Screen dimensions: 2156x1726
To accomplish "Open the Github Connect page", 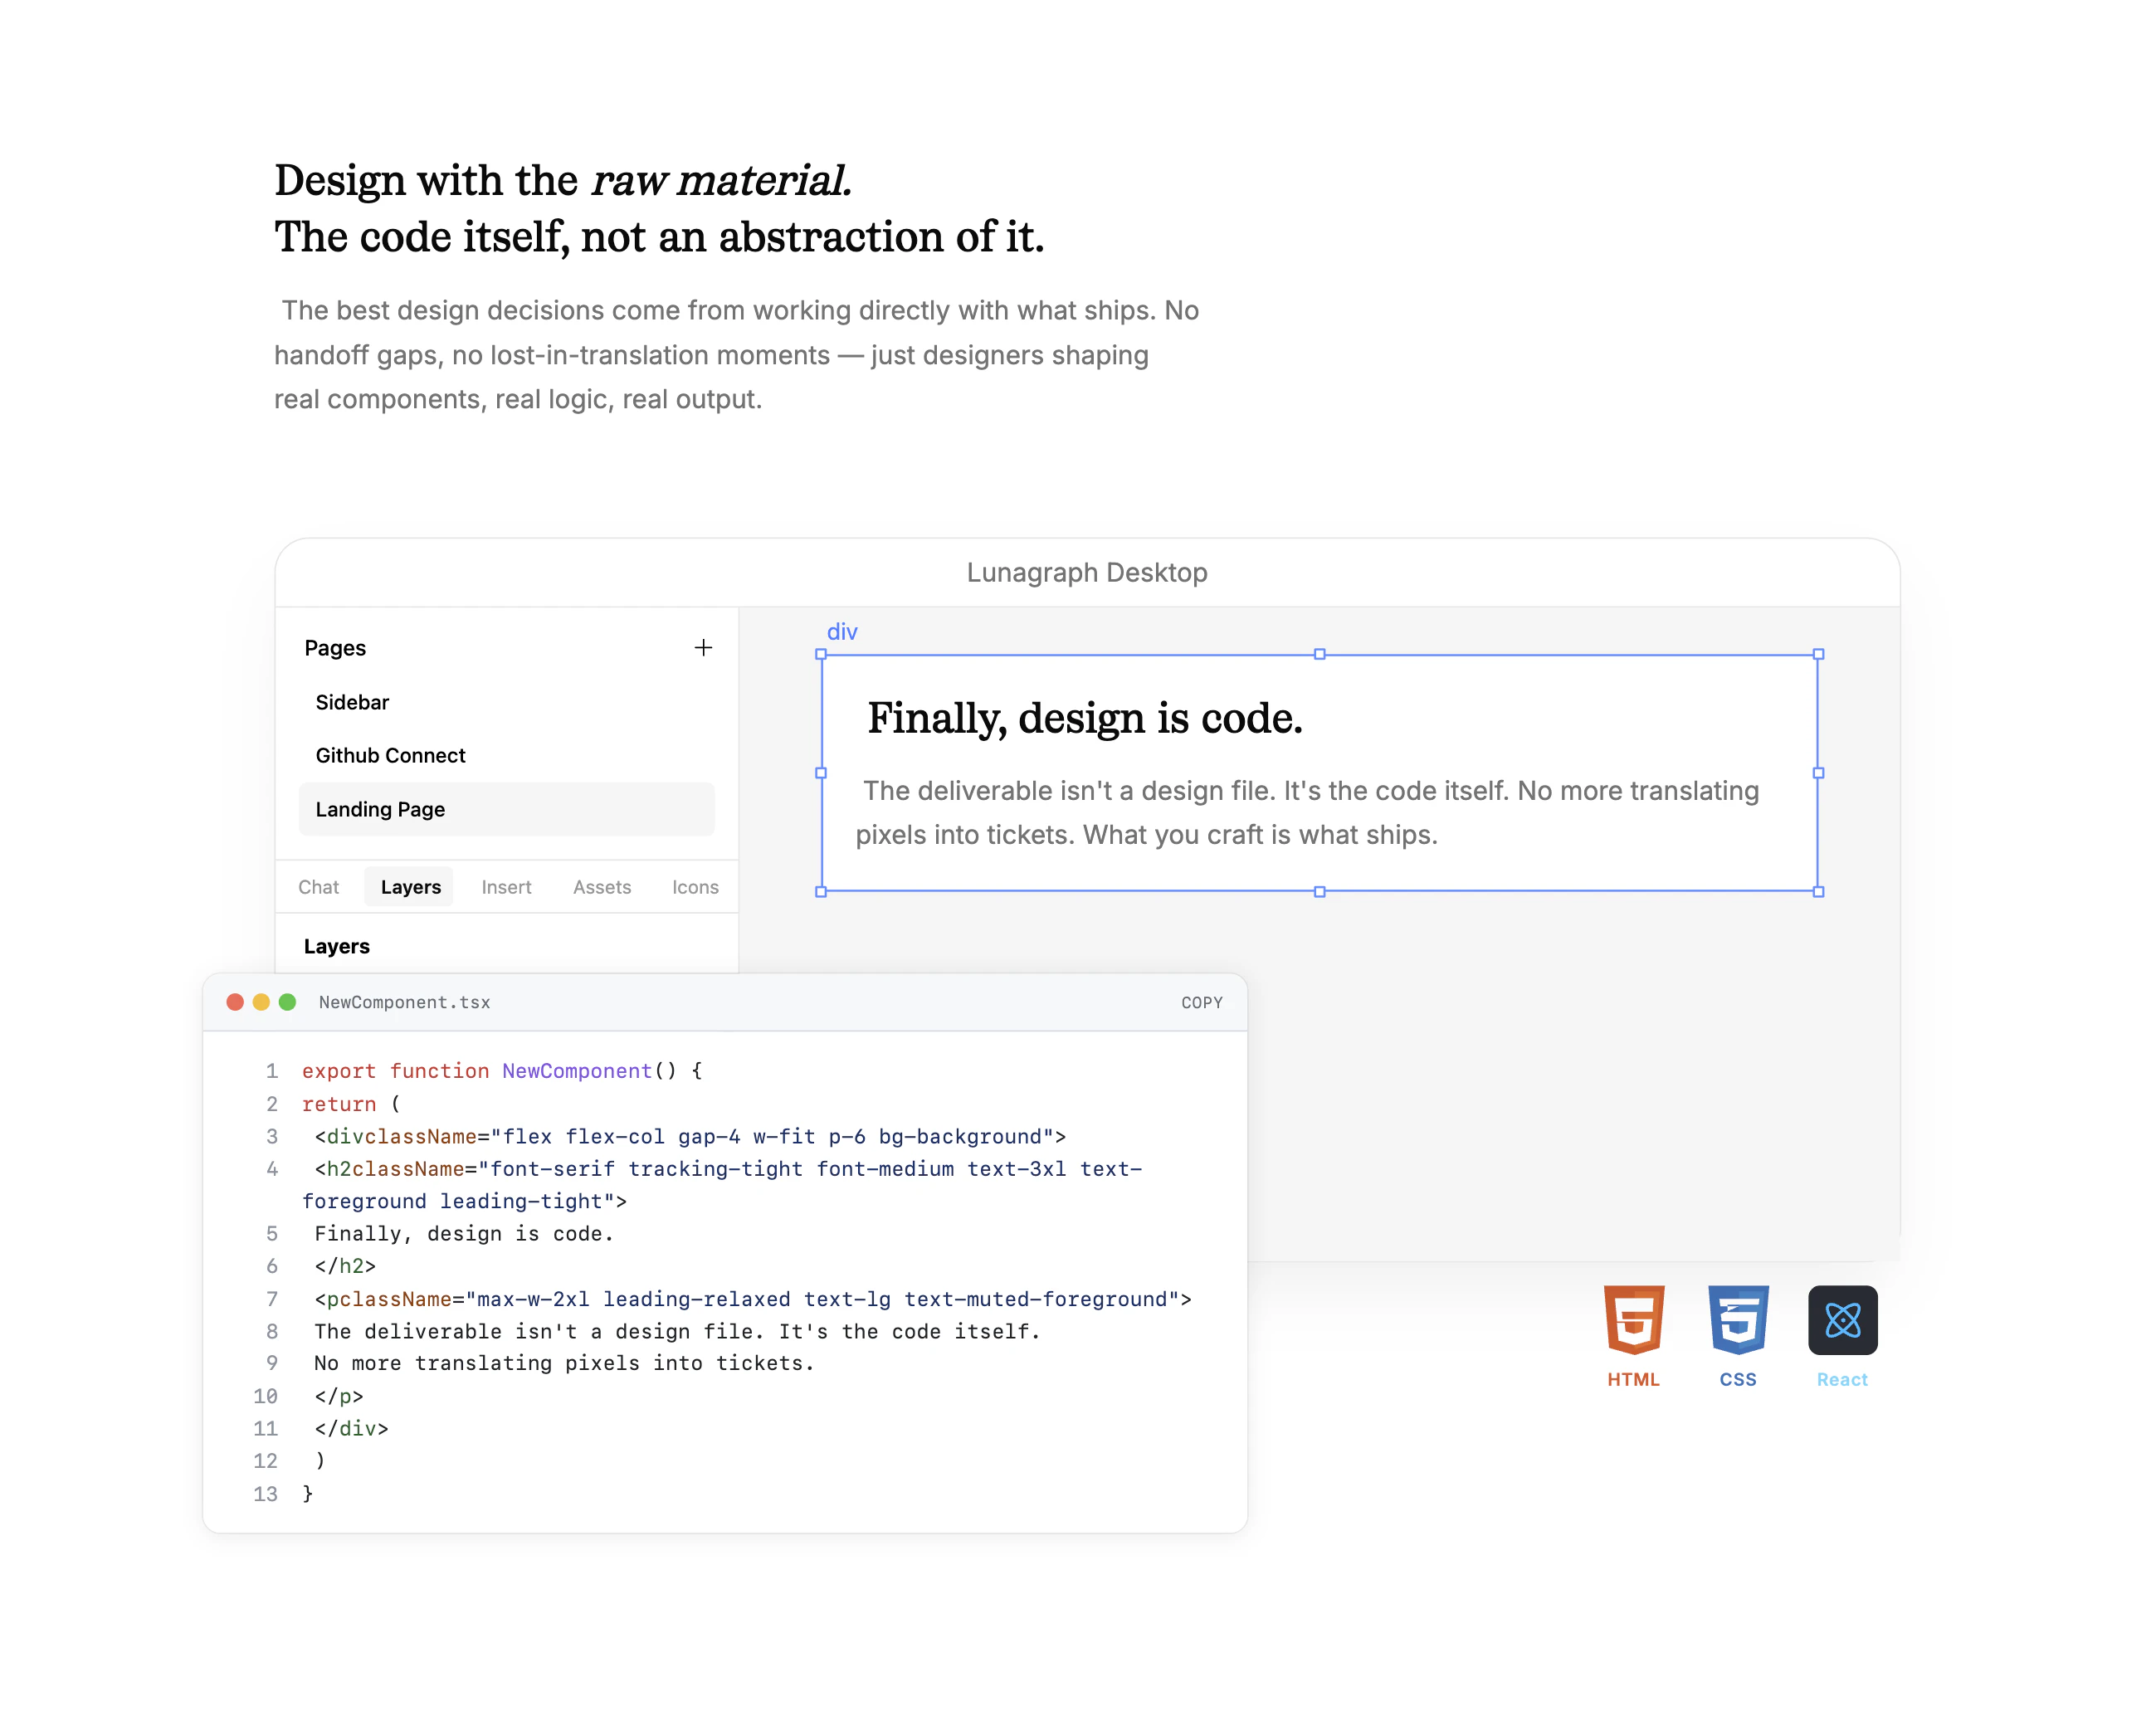I will [390, 755].
